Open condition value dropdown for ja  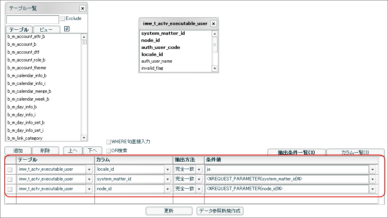tap(373, 169)
